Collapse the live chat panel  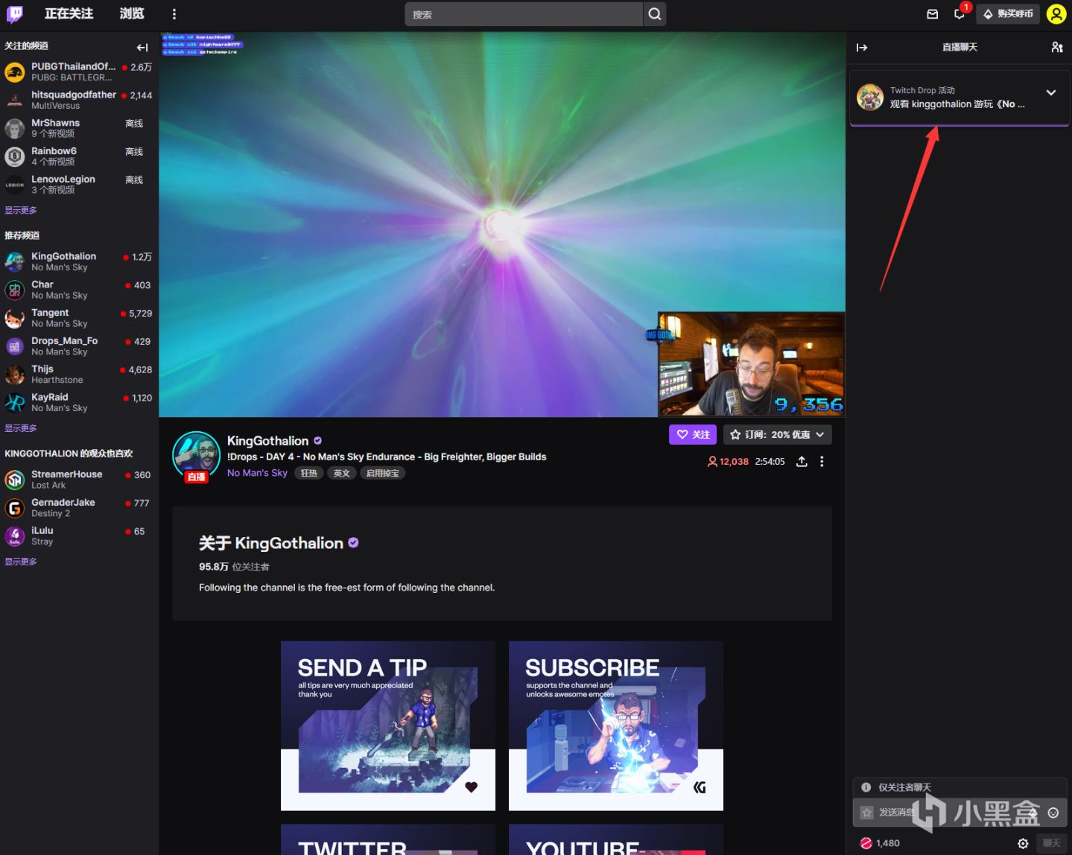pos(862,47)
